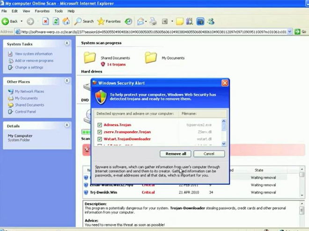The image size is (309, 231).
Task: Collapse the Other Places panel
Action: coord(67,81)
